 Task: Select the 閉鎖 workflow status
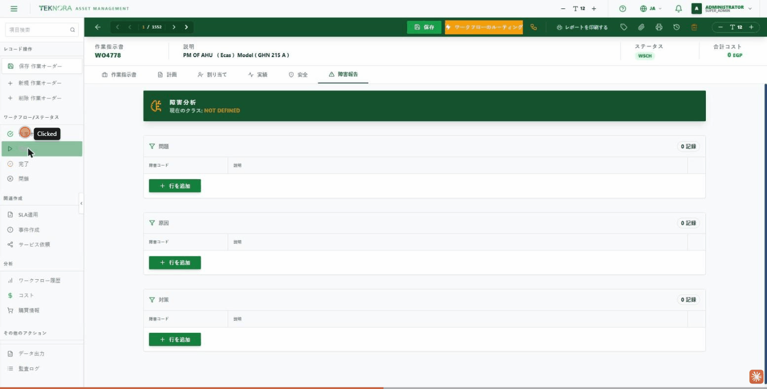pos(41,179)
